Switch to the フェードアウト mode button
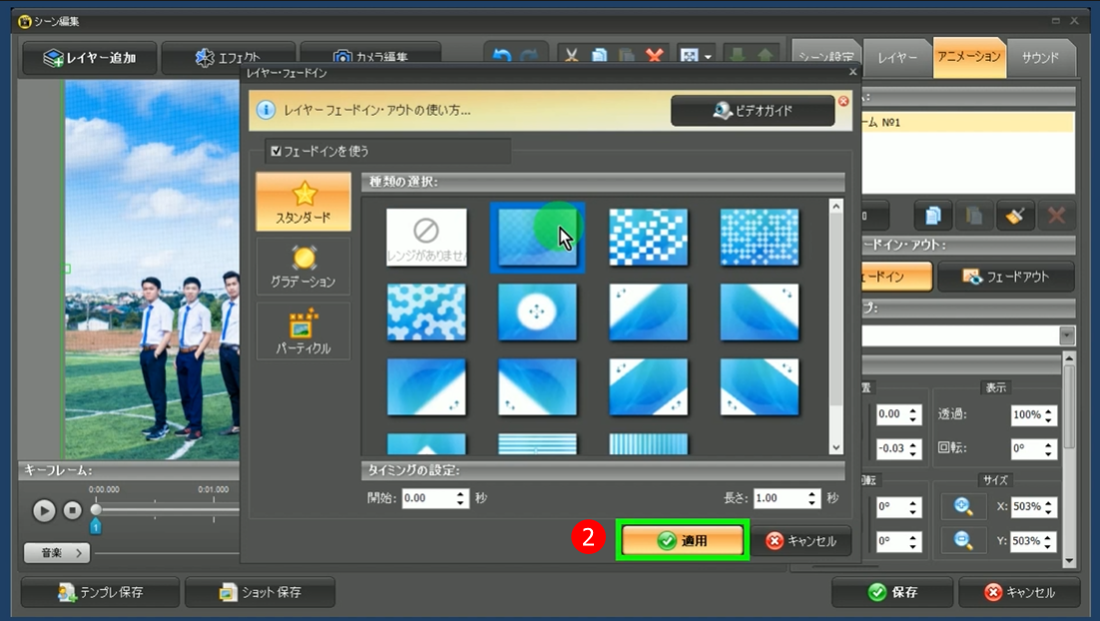The image size is (1100, 621). tap(1005, 277)
